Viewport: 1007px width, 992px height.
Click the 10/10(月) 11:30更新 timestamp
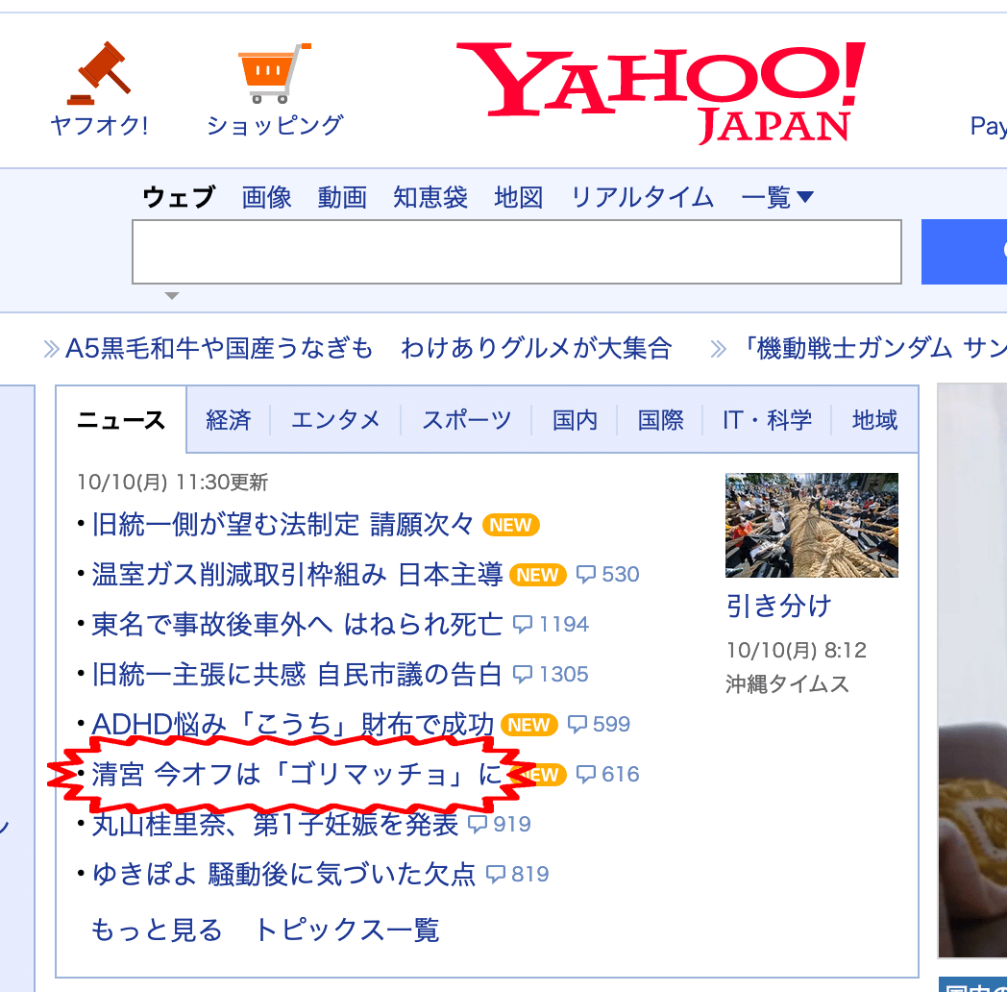click(x=172, y=482)
